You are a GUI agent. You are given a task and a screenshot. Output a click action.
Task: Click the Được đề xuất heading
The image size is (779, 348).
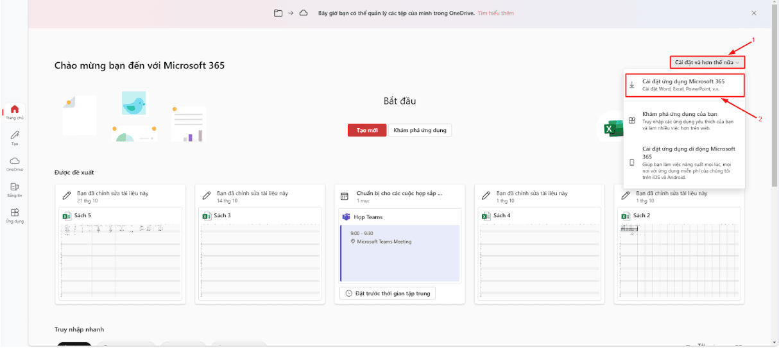(74, 172)
